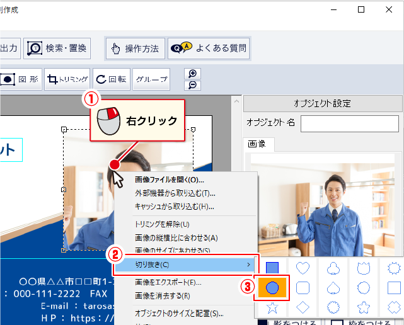Pick the cherry blossom cutout shape
The image size is (404, 325).
[x=364, y=307]
